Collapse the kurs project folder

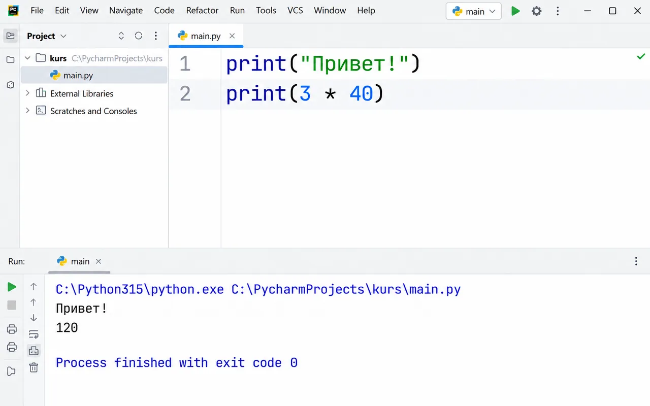click(28, 58)
